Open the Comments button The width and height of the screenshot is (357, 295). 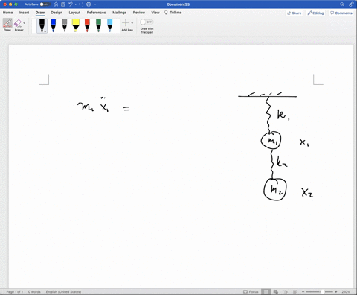[341, 13]
